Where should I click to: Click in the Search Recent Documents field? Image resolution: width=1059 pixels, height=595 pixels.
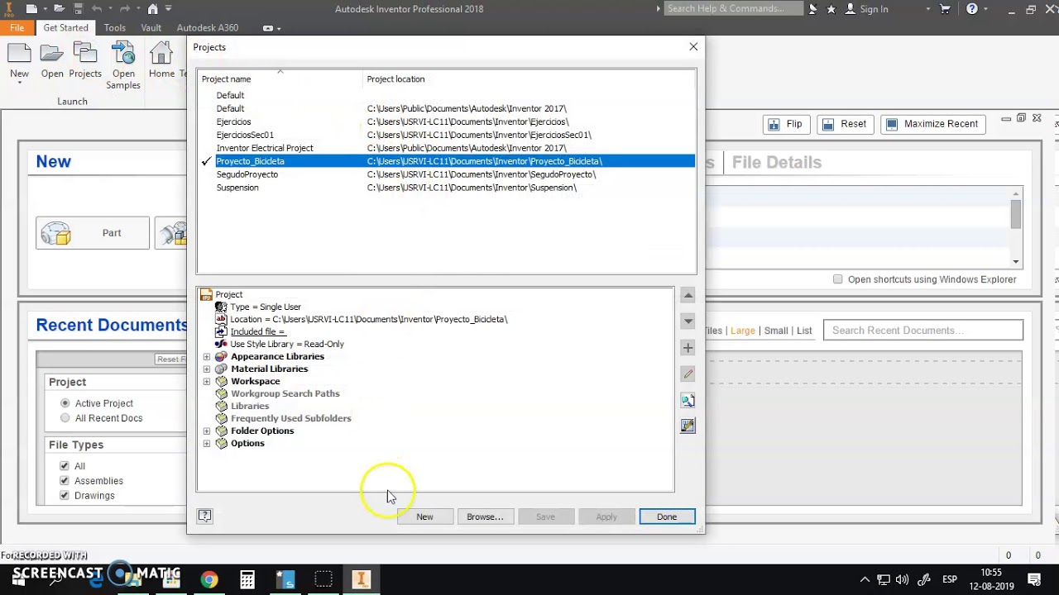pos(923,331)
